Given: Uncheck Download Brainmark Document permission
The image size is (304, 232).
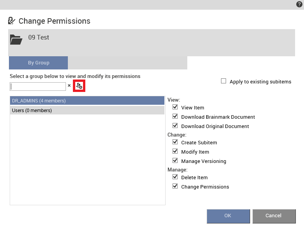Looking at the screenshot, I should click(x=175, y=116).
